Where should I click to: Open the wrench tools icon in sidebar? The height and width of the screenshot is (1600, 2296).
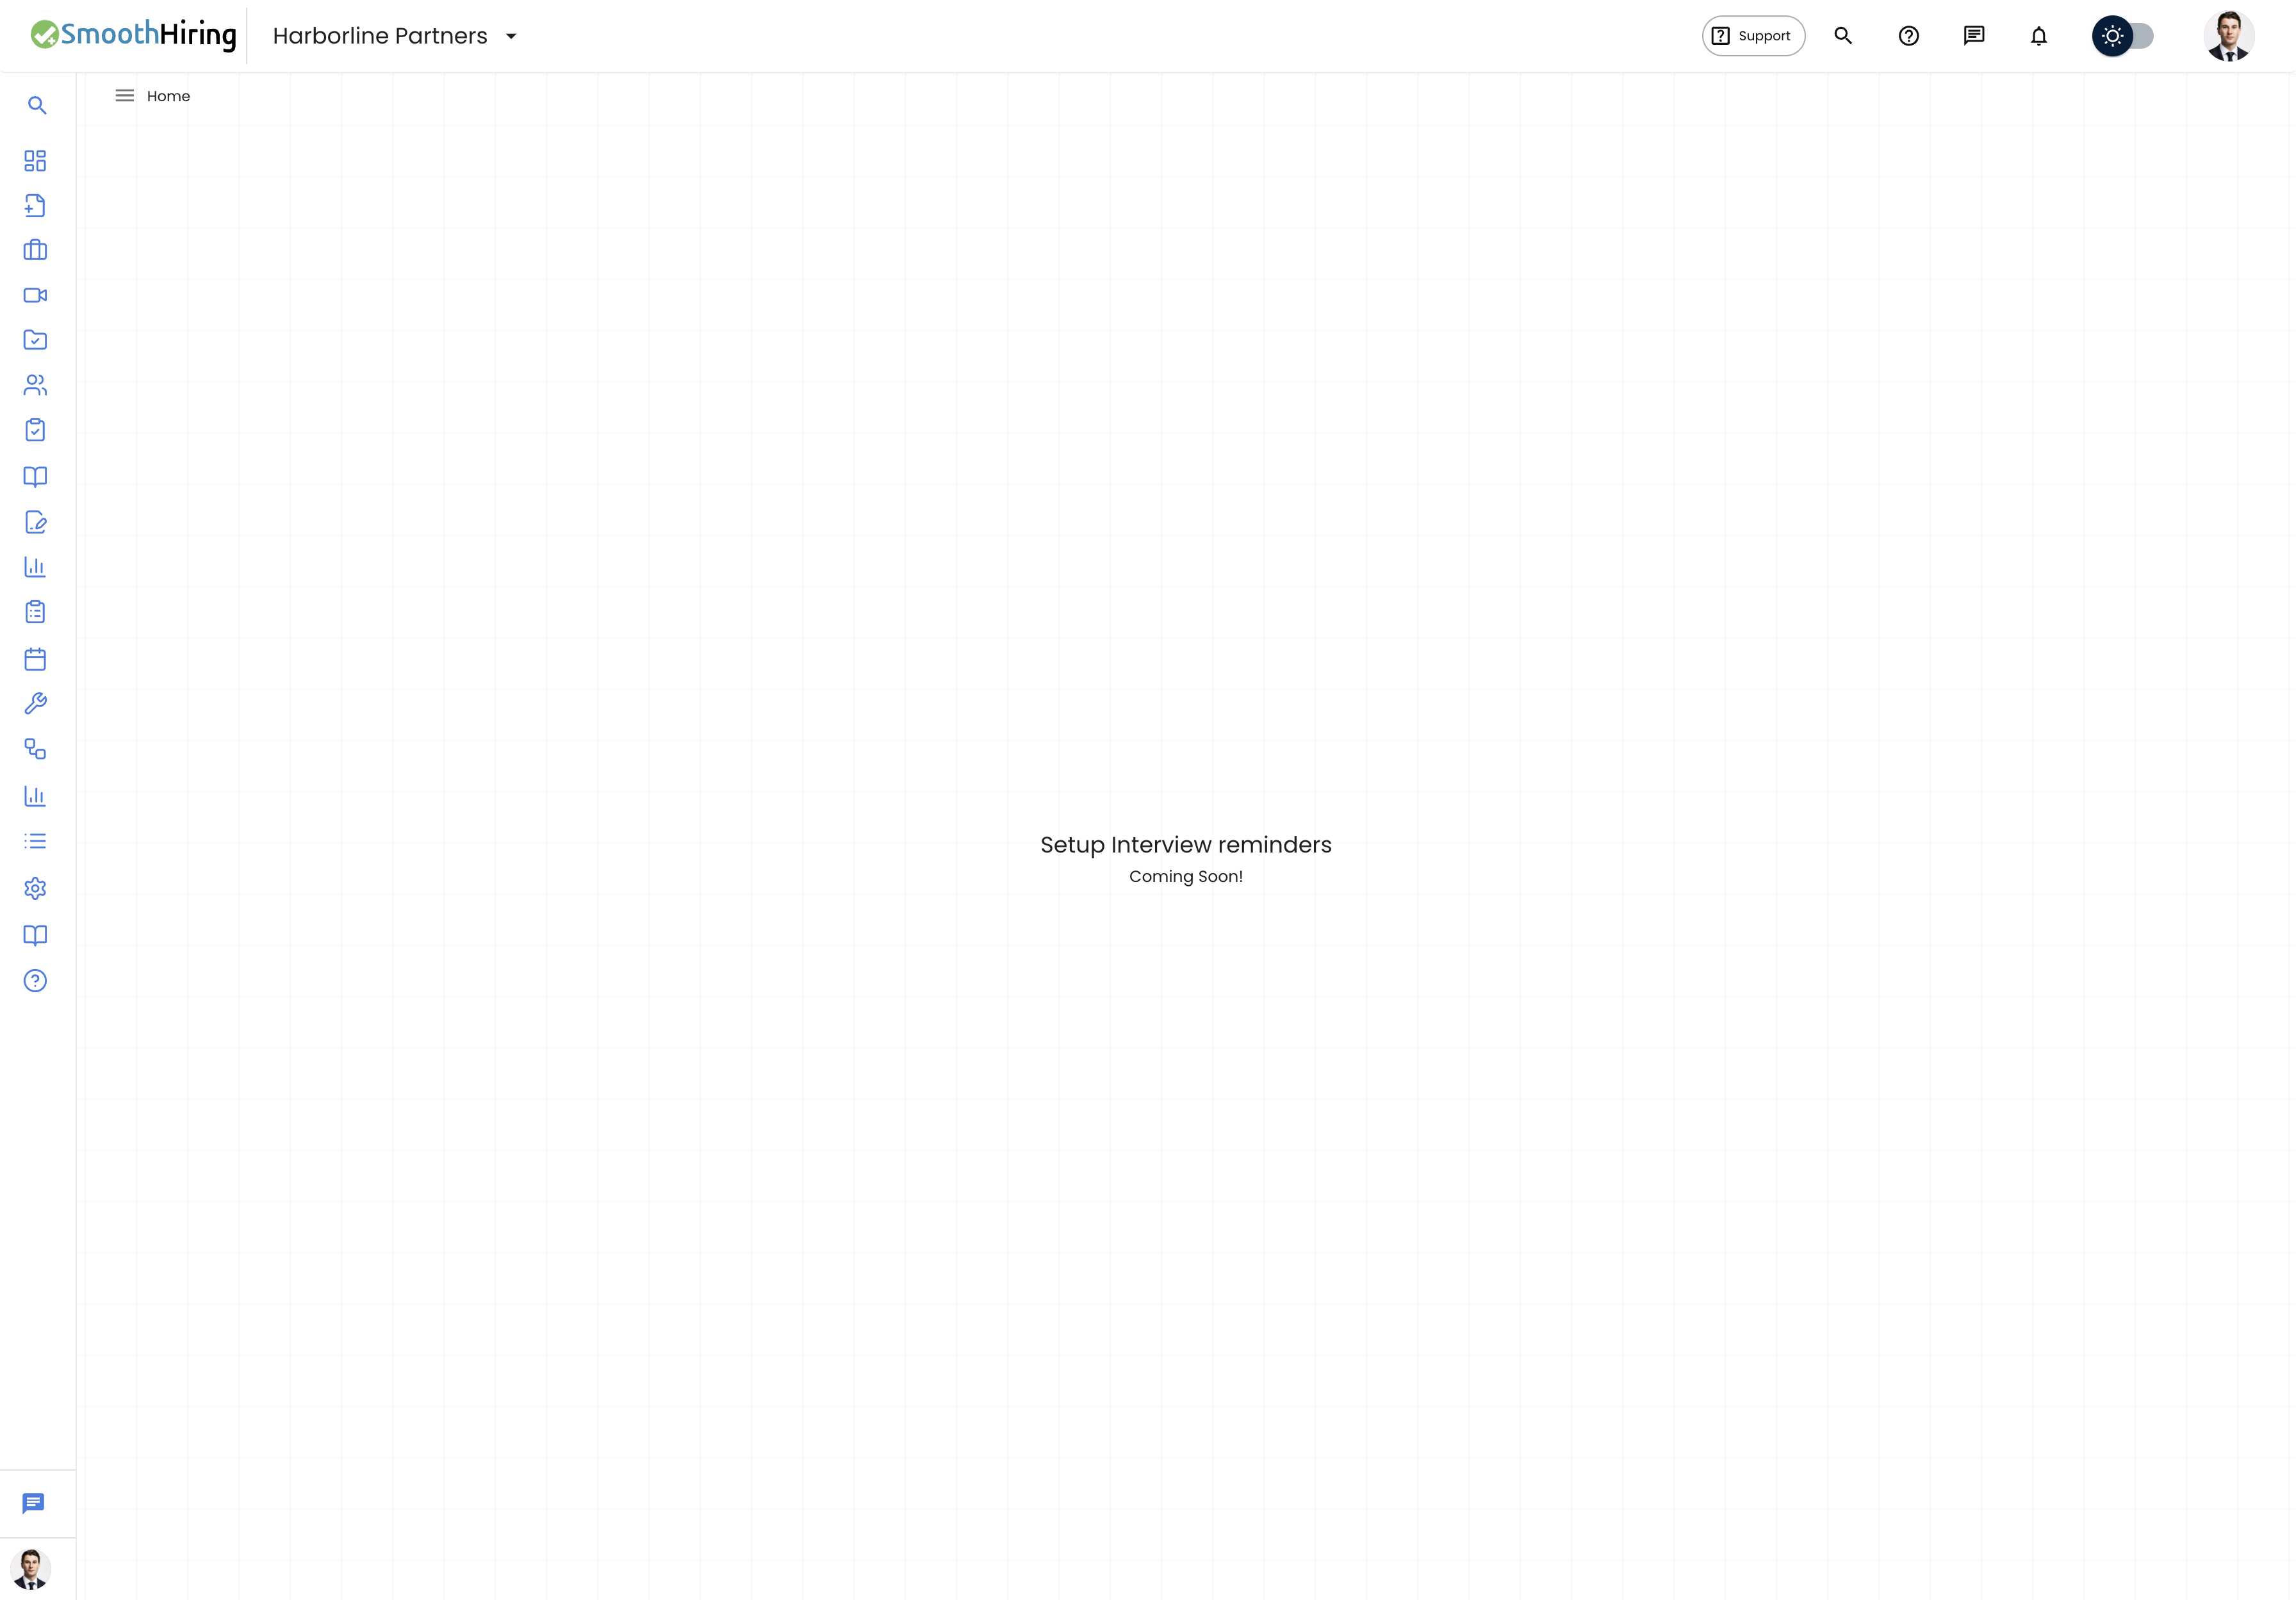[x=35, y=704]
